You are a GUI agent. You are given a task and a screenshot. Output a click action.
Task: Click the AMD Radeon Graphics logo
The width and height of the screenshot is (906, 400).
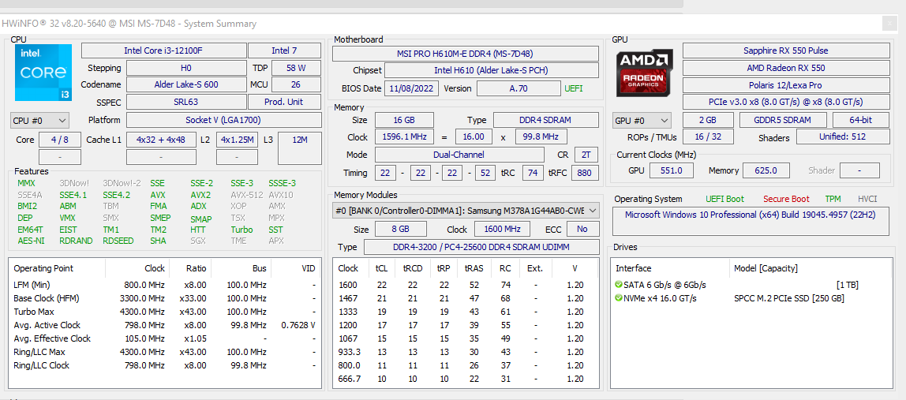[x=644, y=73]
